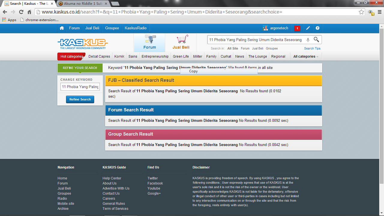Viewport: 384px width, 216px height.
Task: Open Jual Beli in the top blue menu
Action: coord(92,28)
